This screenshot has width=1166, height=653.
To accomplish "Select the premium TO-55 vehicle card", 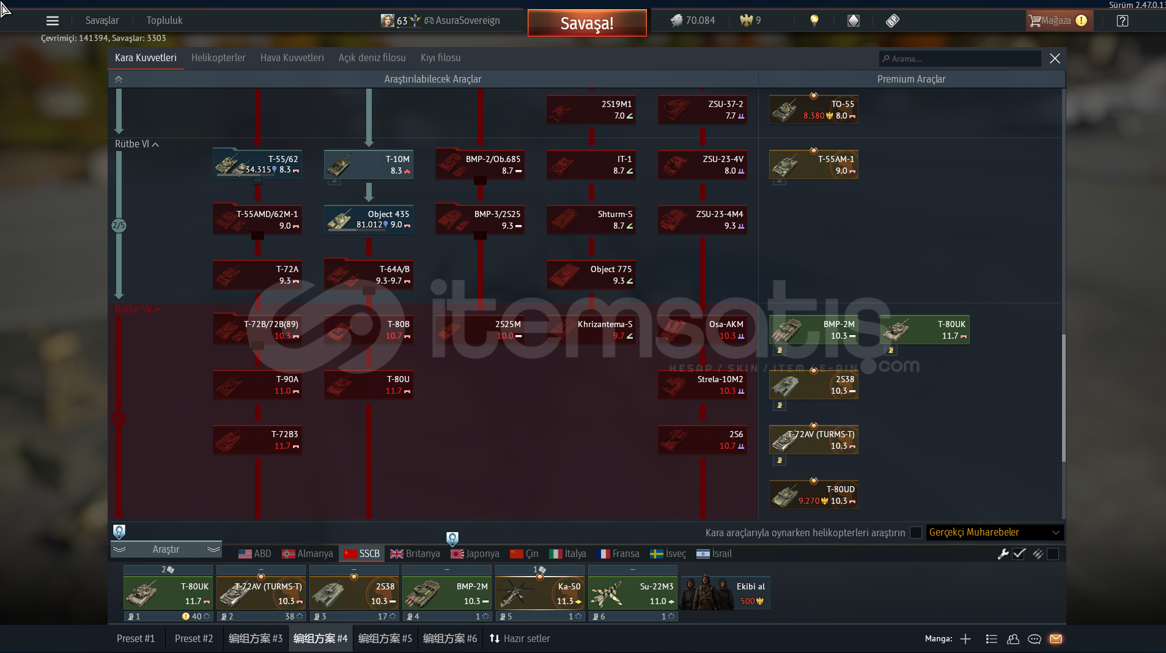I will tap(814, 109).
